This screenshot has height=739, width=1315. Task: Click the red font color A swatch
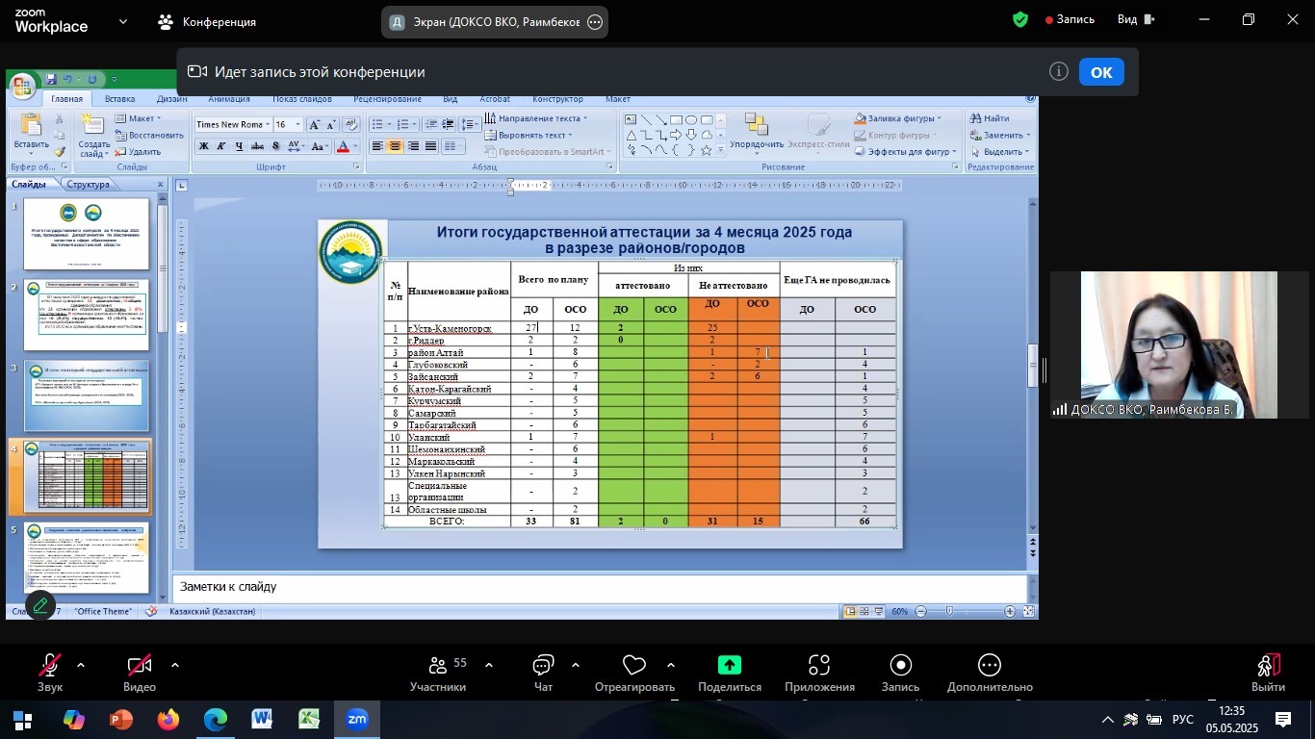tap(343, 146)
